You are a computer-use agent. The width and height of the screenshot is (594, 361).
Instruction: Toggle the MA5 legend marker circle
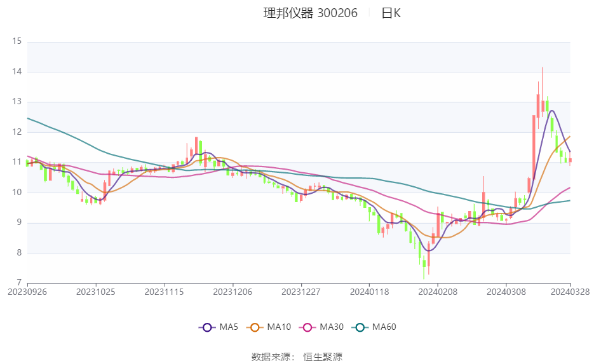tap(207, 327)
